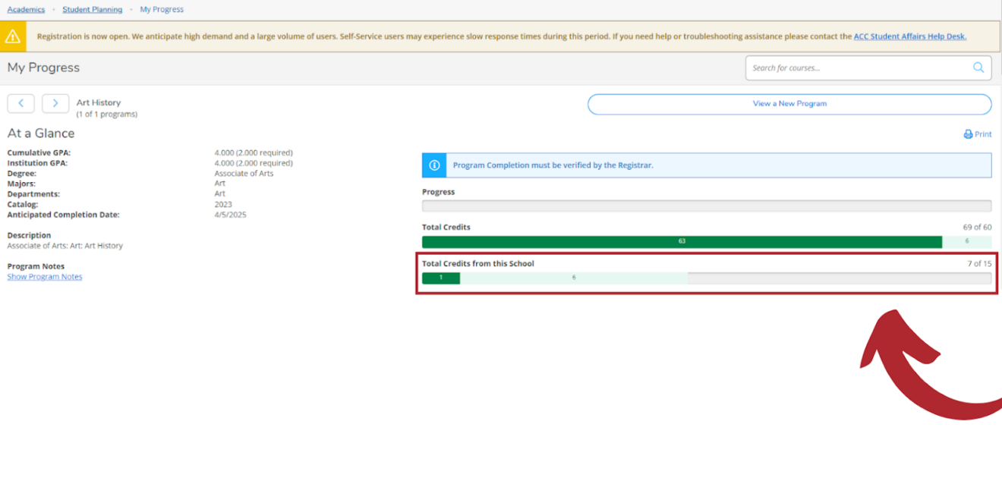
Task: Click the yellow warning triangle icon
Action: point(13,36)
